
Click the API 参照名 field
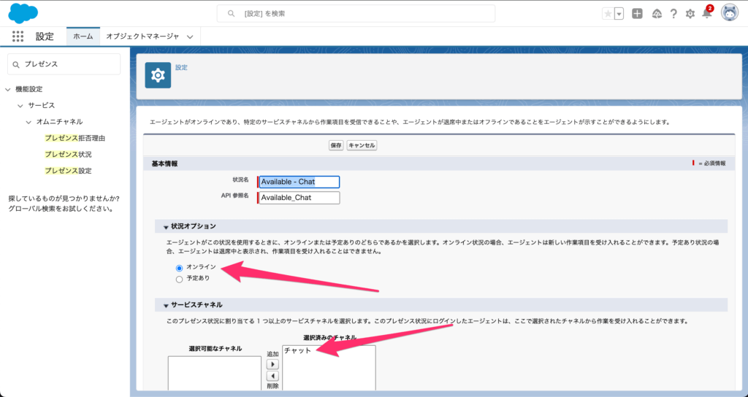click(299, 197)
